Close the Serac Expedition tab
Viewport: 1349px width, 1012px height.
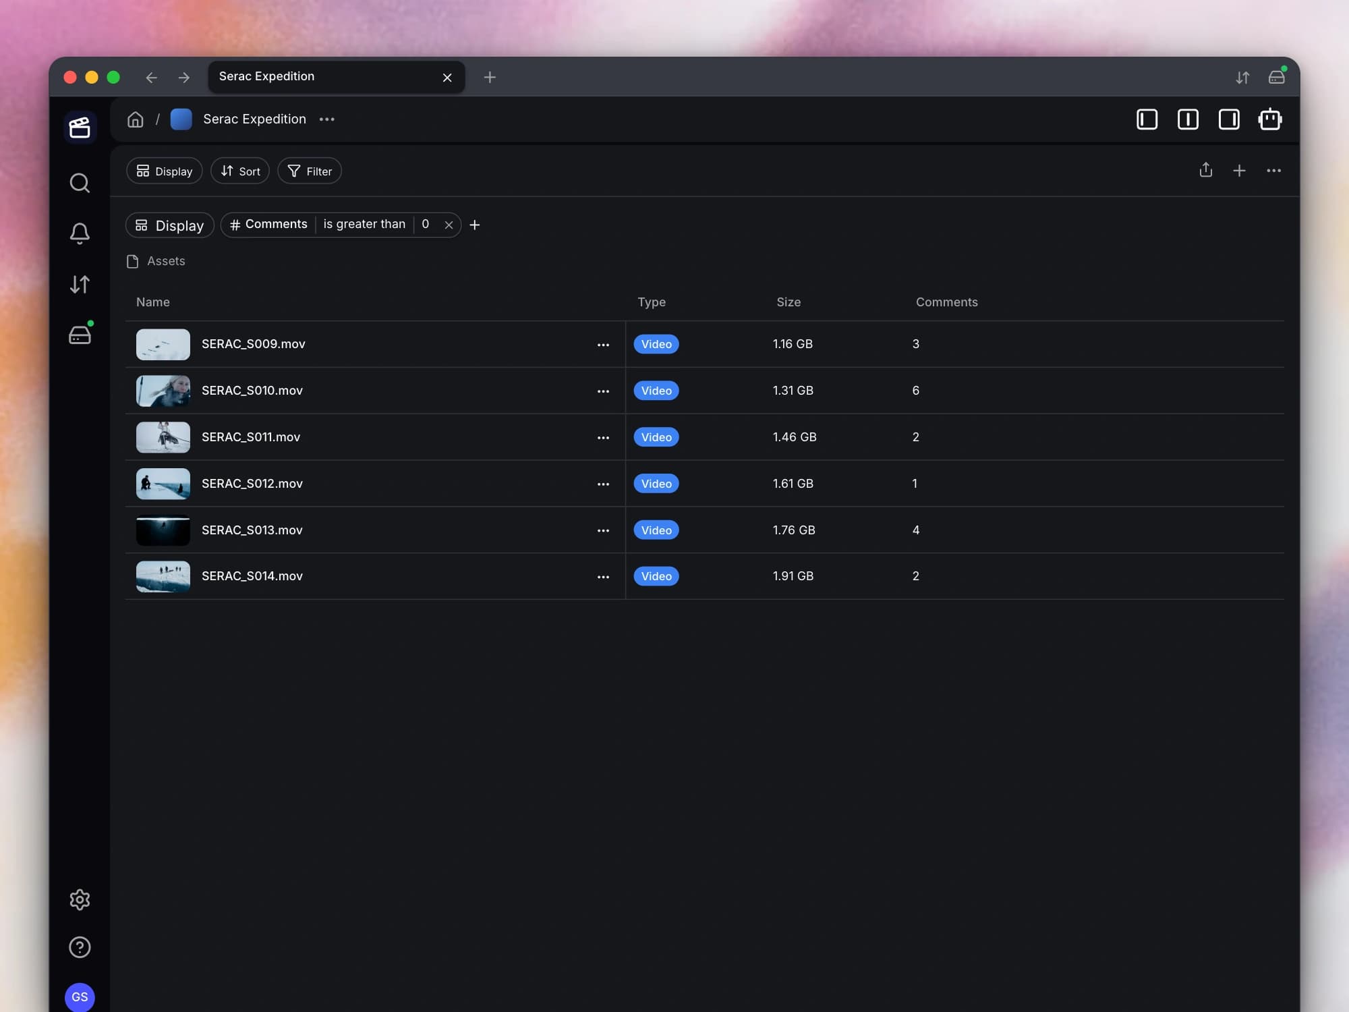[x=447, y=78]
